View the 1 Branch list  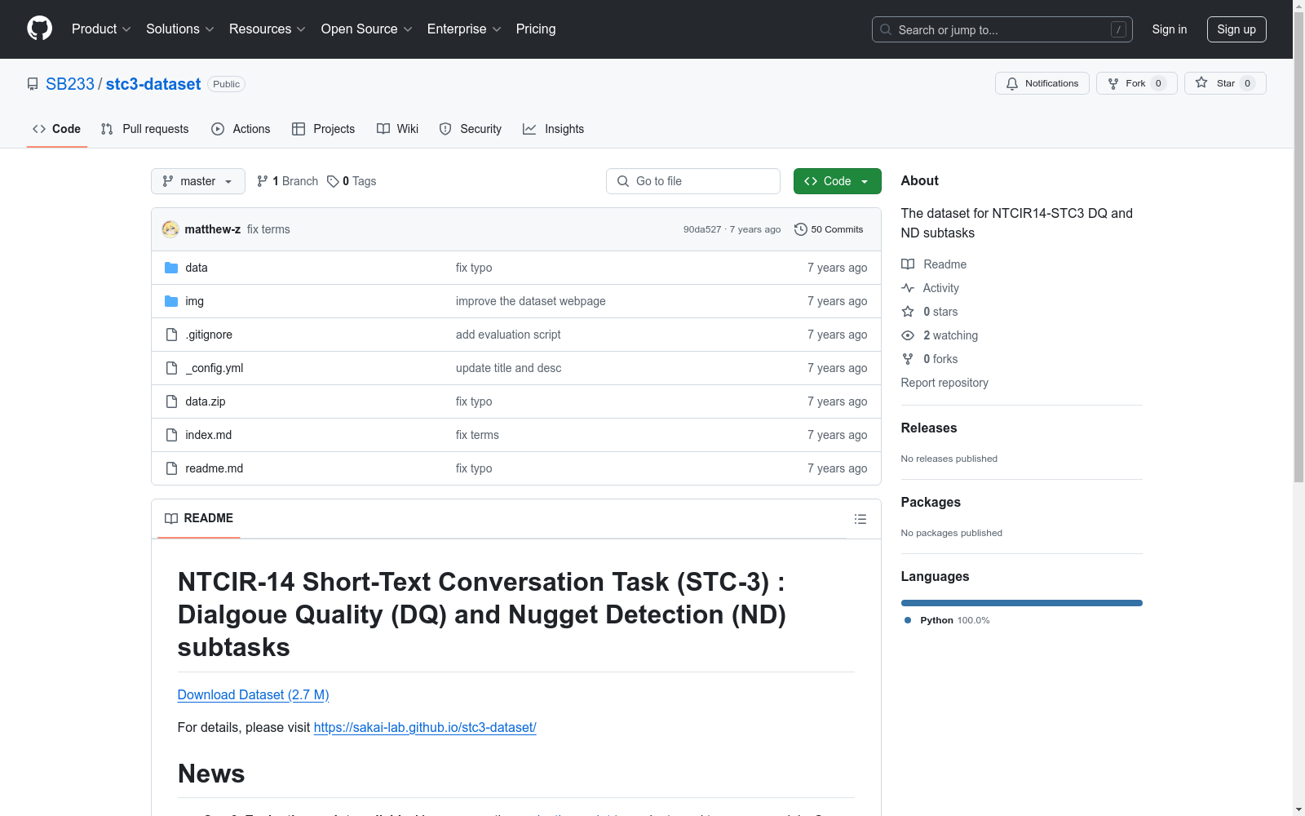(287, 181)
